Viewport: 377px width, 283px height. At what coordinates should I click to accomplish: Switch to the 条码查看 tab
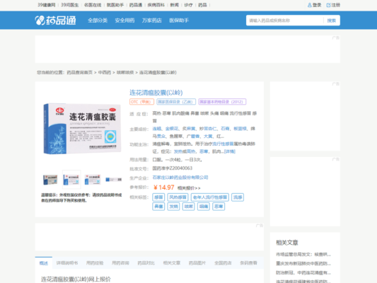pos(248,263)
